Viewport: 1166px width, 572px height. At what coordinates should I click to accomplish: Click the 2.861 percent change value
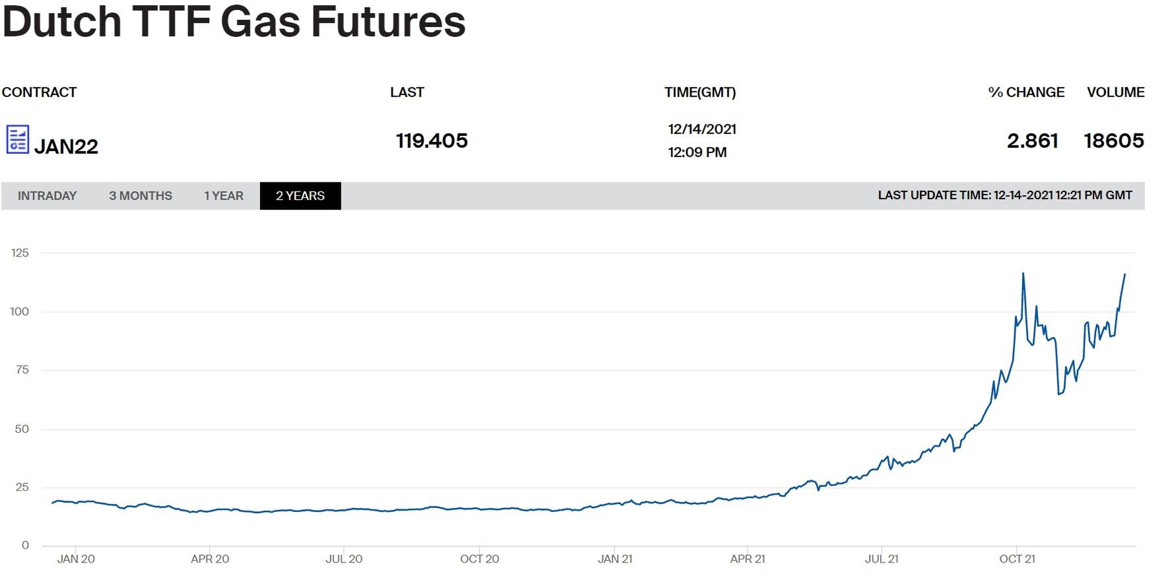coord(1032,141)
